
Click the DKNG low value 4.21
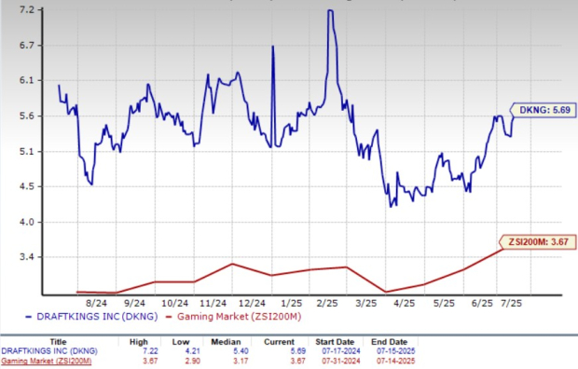click(x=192, y=351)
